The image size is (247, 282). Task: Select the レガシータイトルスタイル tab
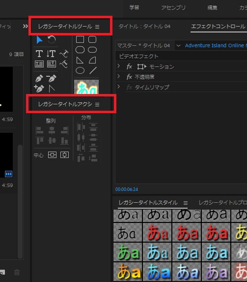[x=148, y=203]
